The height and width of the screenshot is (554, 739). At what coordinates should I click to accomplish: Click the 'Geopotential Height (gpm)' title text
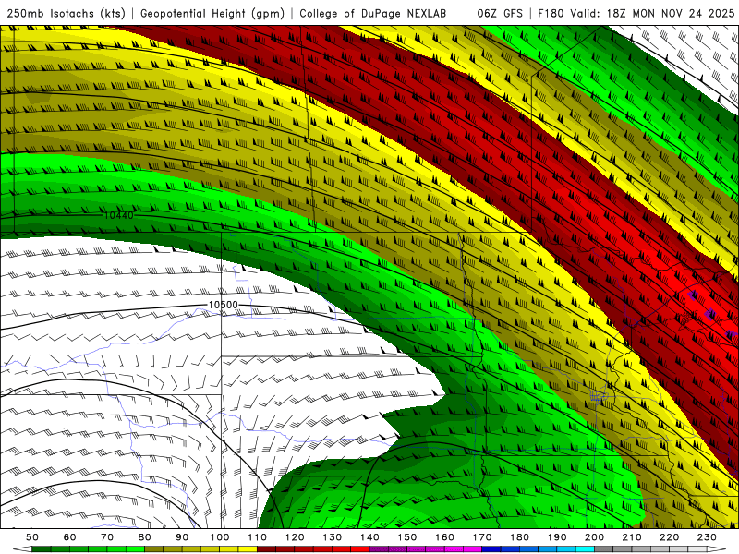(212, 13)
